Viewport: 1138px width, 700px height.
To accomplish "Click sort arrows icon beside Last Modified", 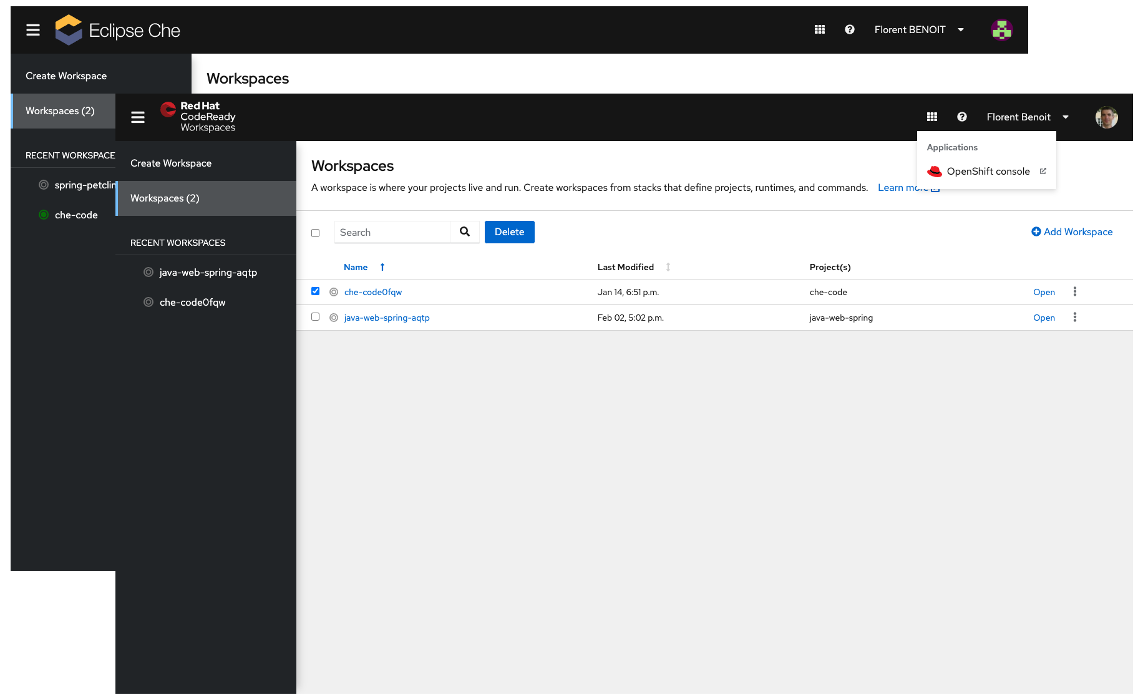I will coord(668,267).
